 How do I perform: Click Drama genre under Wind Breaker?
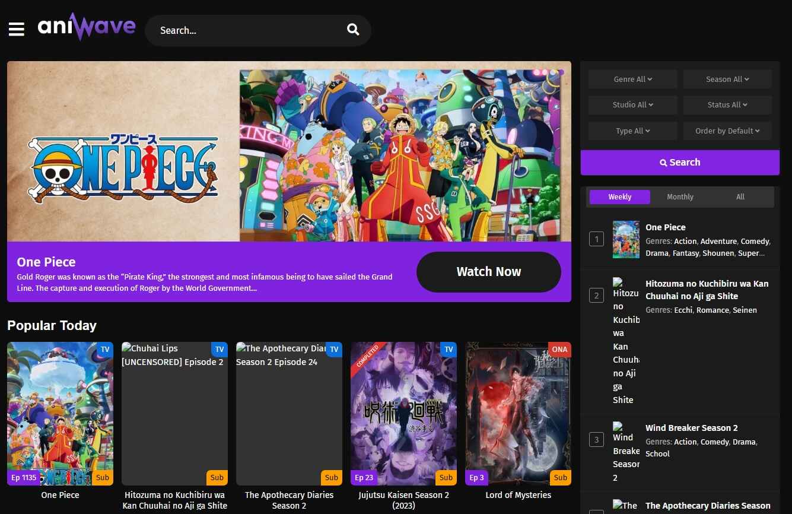point(744,442)
